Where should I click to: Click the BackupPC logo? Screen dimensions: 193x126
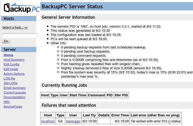pos(22,8)
